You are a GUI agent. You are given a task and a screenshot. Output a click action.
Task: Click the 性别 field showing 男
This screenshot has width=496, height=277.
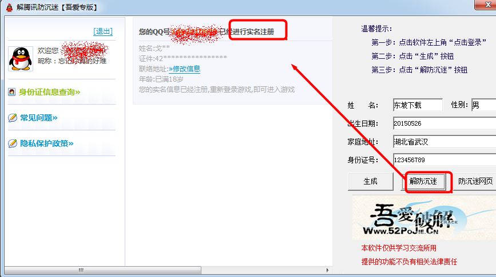coord(483,105)
